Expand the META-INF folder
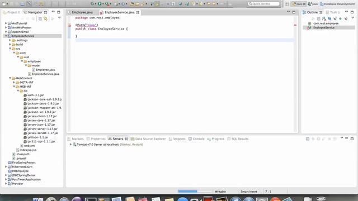 click(14, 82)
